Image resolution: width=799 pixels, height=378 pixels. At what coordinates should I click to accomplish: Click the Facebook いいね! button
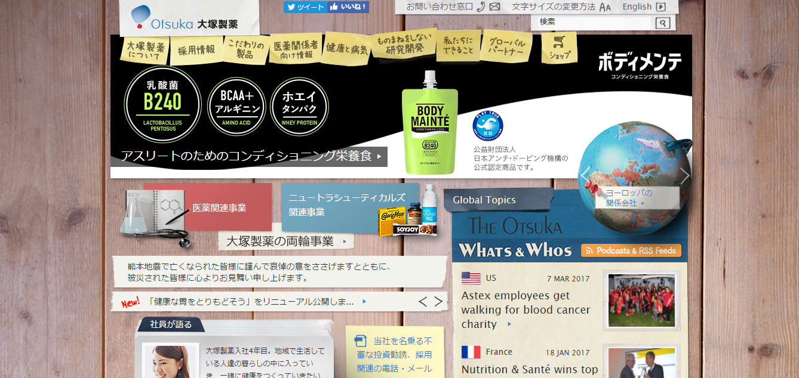[348, 7]
